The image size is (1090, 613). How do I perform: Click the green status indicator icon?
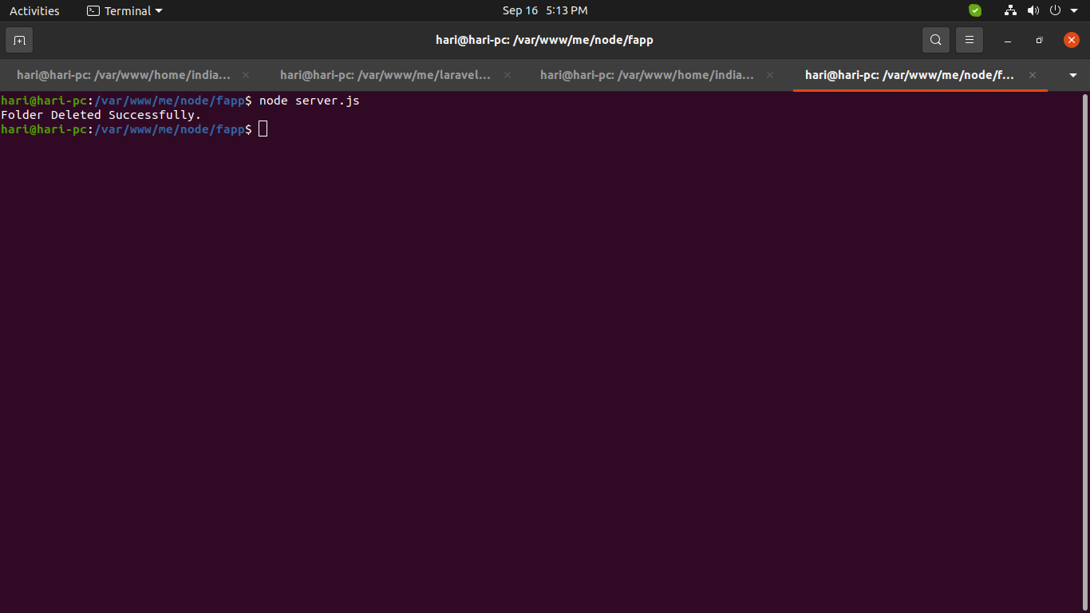(974, 10)
